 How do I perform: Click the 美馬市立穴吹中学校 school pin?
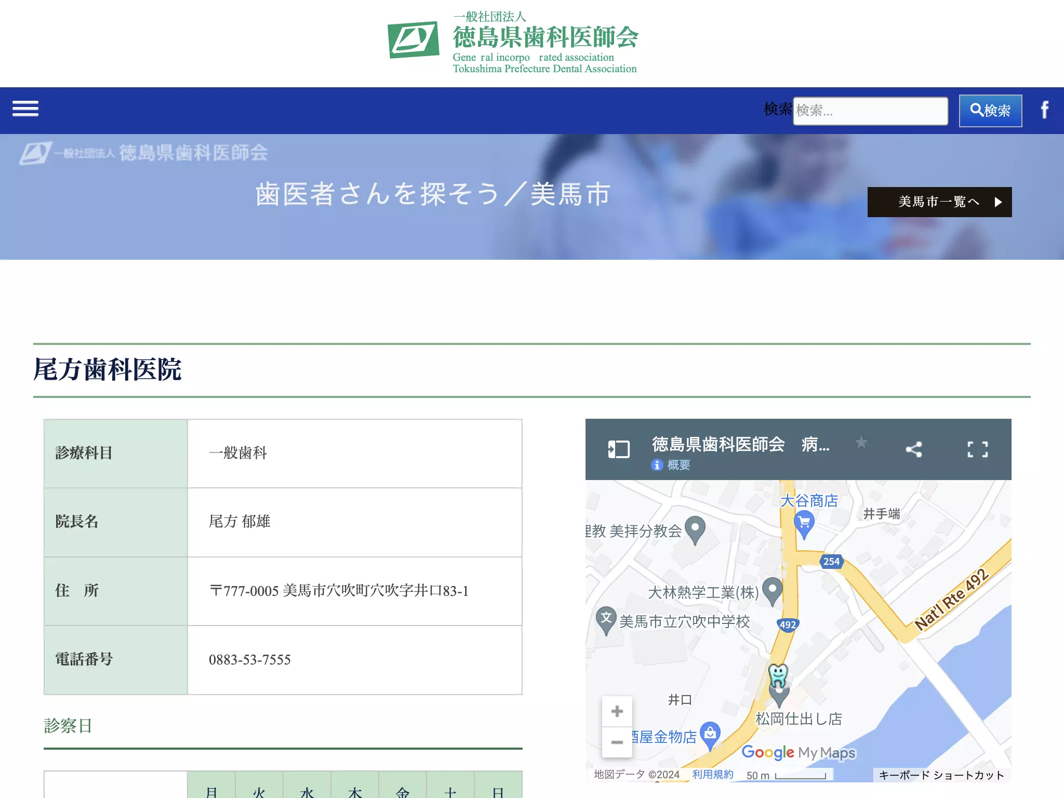(606, 620)
